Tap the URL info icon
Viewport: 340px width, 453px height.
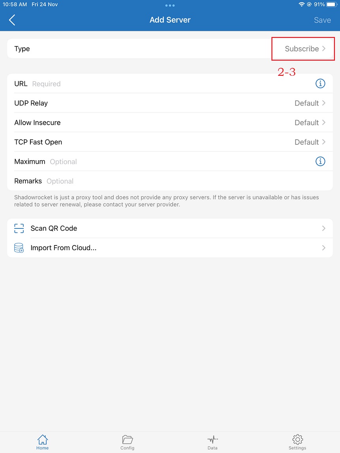[320, 84]
